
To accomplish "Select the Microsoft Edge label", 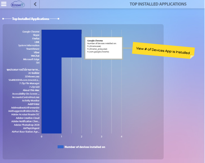I will tap(31, 59).
